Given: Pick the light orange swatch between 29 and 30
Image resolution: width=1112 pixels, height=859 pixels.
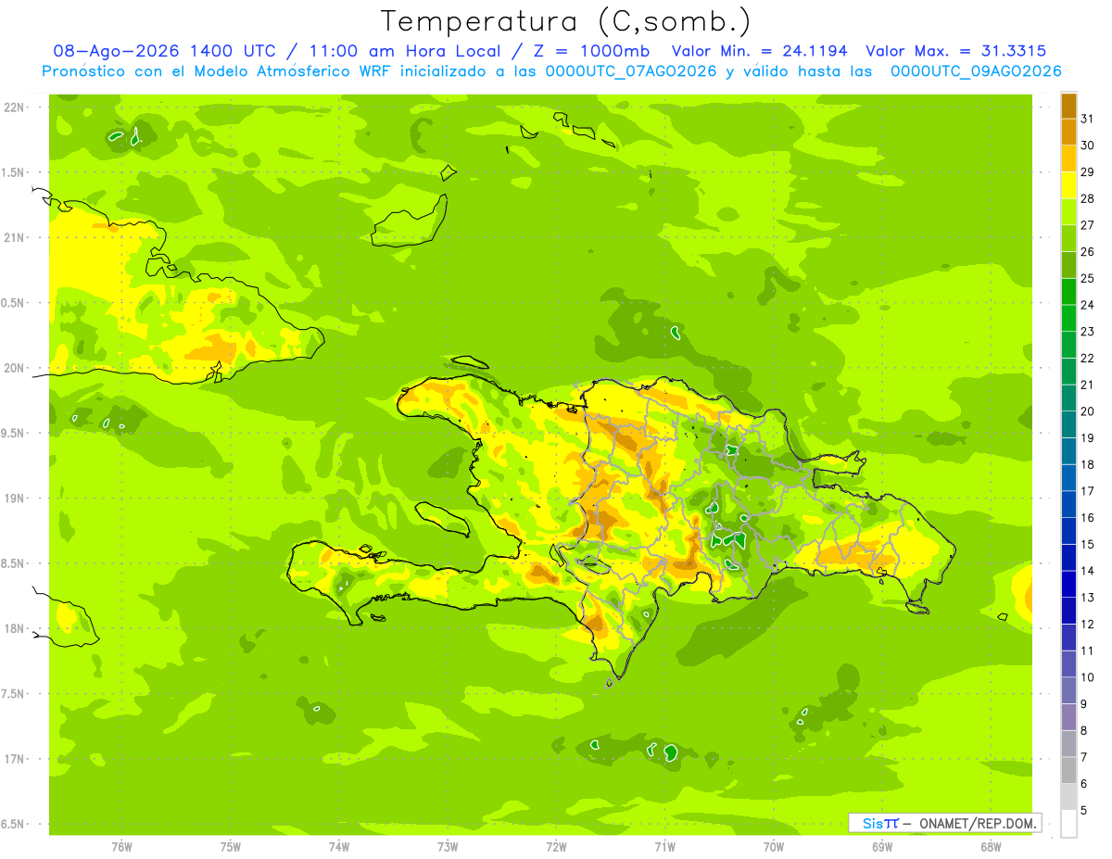Looking at the screenshot, I should click(x=1068, y=158).
